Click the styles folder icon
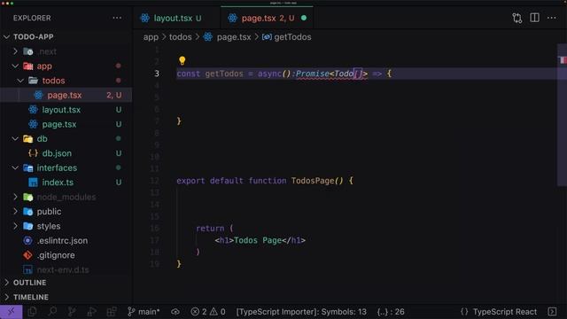Viewport: 567px width, 319px height. (27, 226)
